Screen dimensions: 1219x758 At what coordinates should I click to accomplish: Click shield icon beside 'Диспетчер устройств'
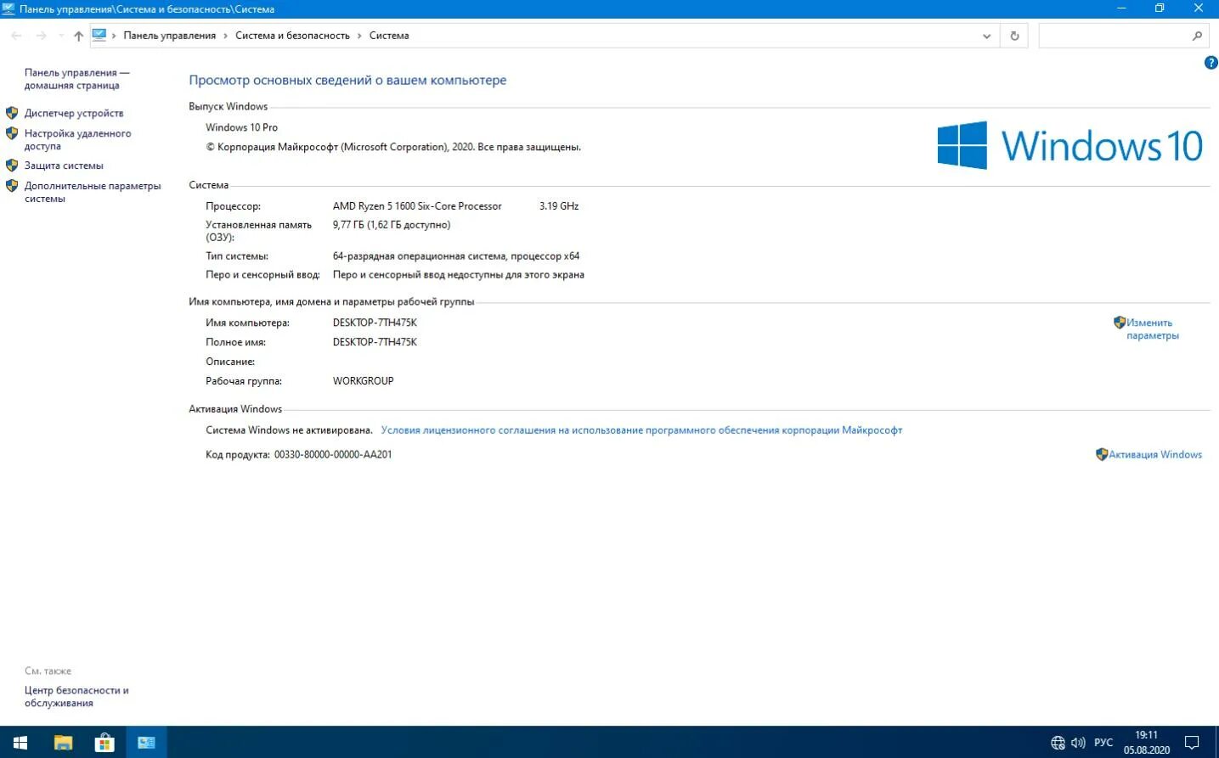pyautogui.click(x=12, y=113)
